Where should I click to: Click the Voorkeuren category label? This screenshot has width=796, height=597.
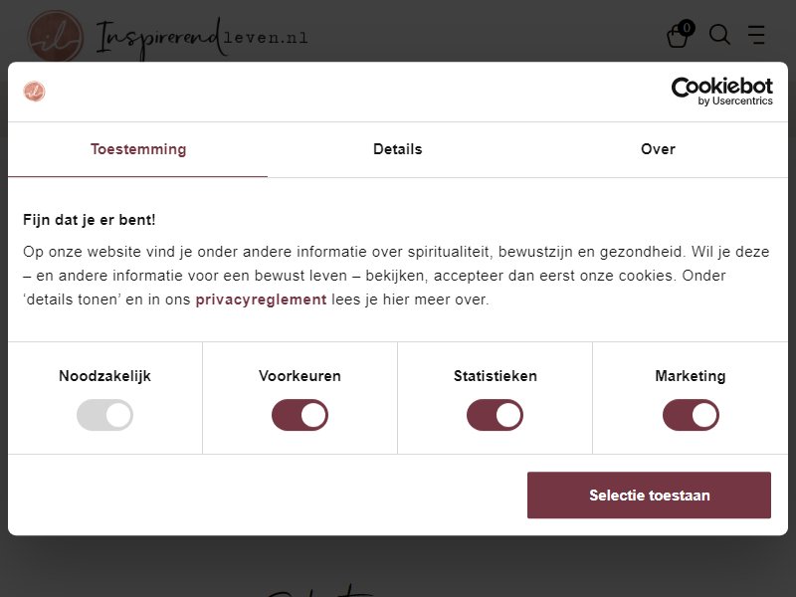pos(299,376)
